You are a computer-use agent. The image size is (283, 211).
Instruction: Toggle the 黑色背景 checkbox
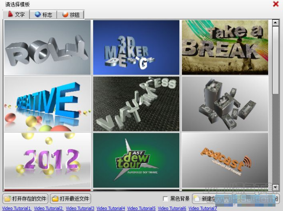pos(165,199)
